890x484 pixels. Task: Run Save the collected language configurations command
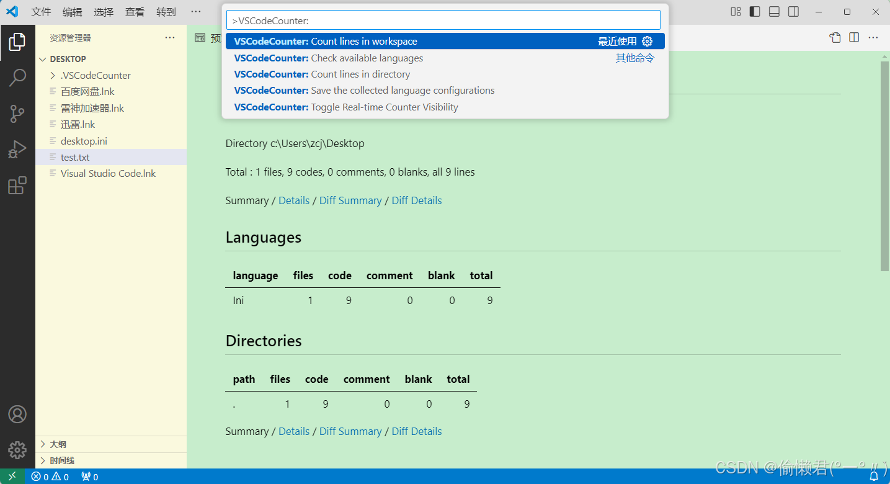pos(445,90)
